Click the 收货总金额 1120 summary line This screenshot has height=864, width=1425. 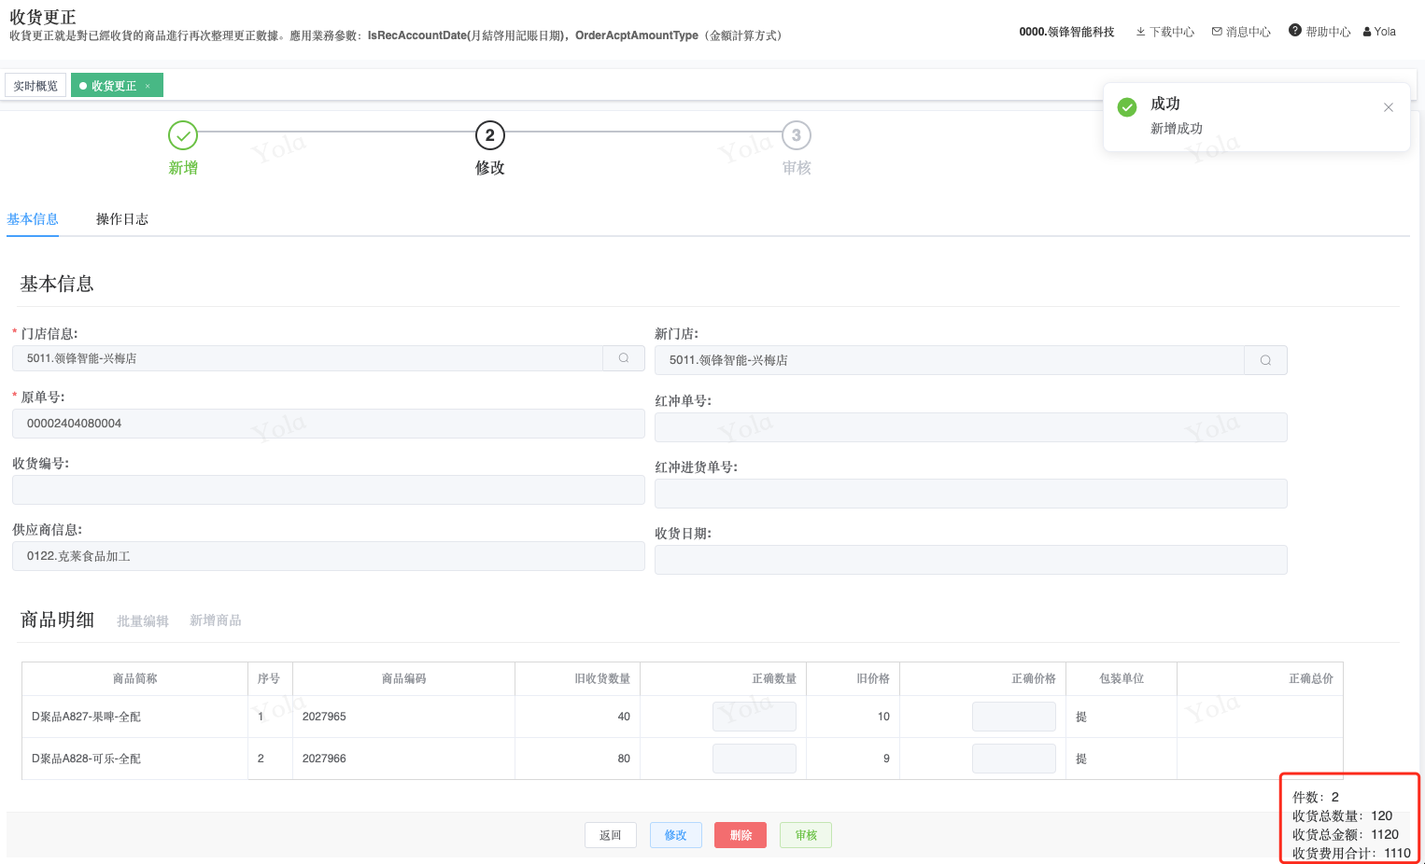(1346, 835)
